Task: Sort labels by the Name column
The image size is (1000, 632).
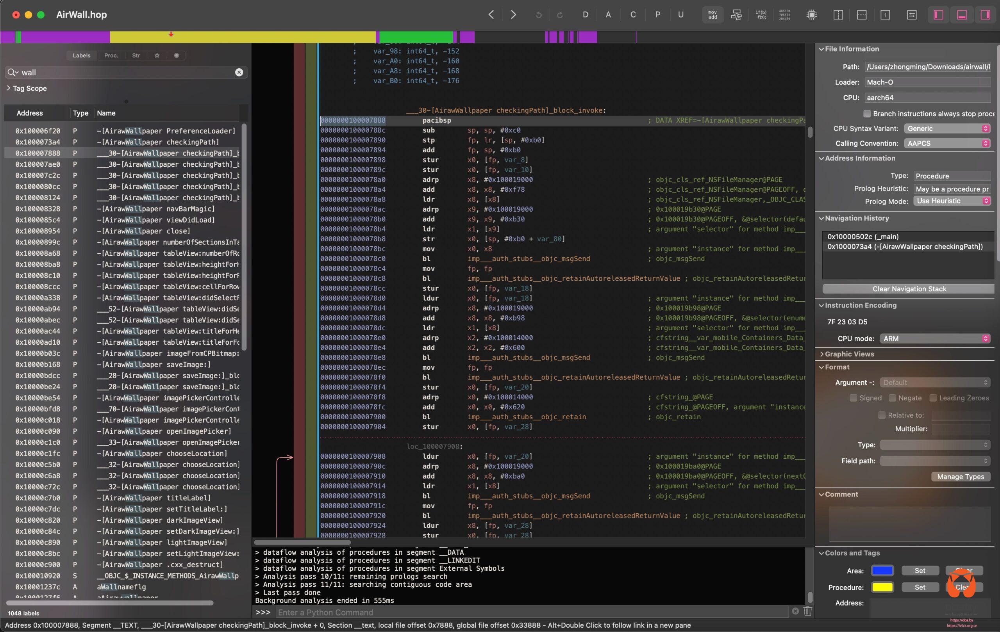Action: (x=106, y=113)
